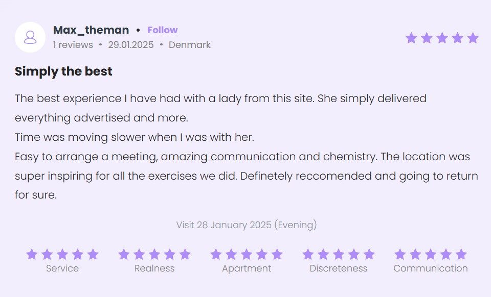Click middle star above Realness
491x297 pixels.
[154, 254]
